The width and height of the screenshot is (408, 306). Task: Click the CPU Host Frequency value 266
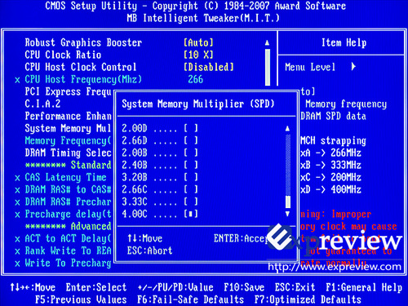pos(196,79)
